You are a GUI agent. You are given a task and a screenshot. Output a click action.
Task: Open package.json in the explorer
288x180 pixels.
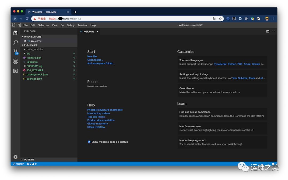click(34, 79)
